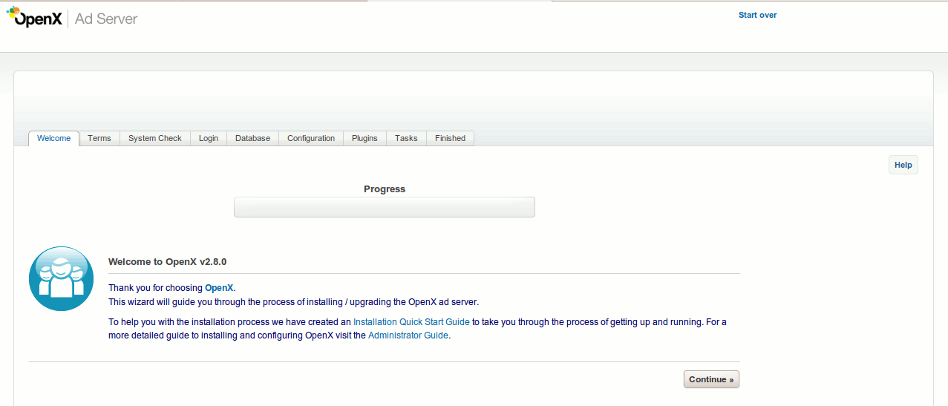Click the installation Progress bar
The height and width of the screenshot is (406, 948).
pyautogui.click(x=385, y=207)
